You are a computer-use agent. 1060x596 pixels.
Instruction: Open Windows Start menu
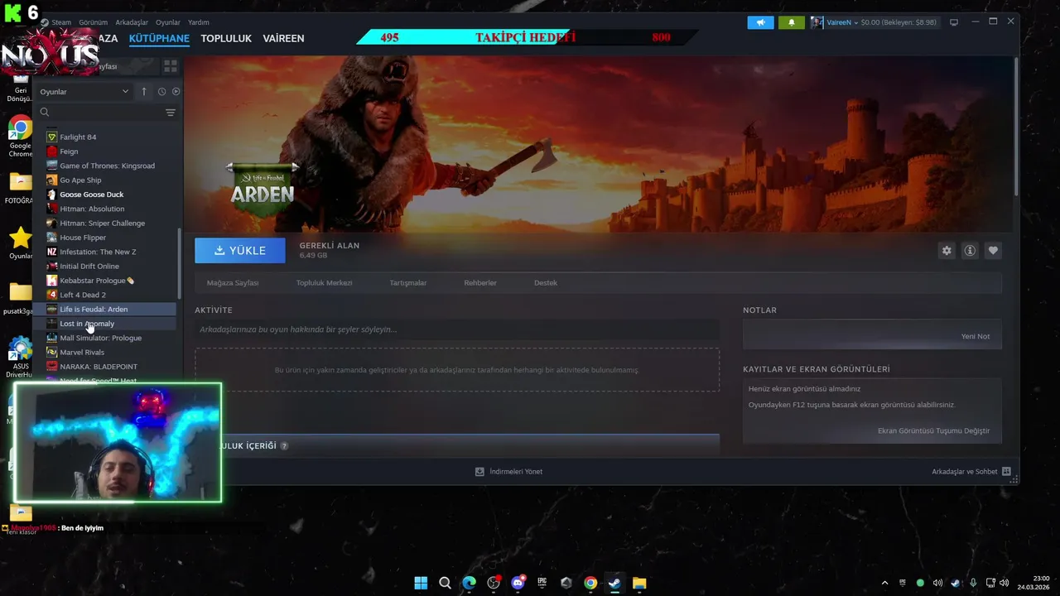[421, 583]
